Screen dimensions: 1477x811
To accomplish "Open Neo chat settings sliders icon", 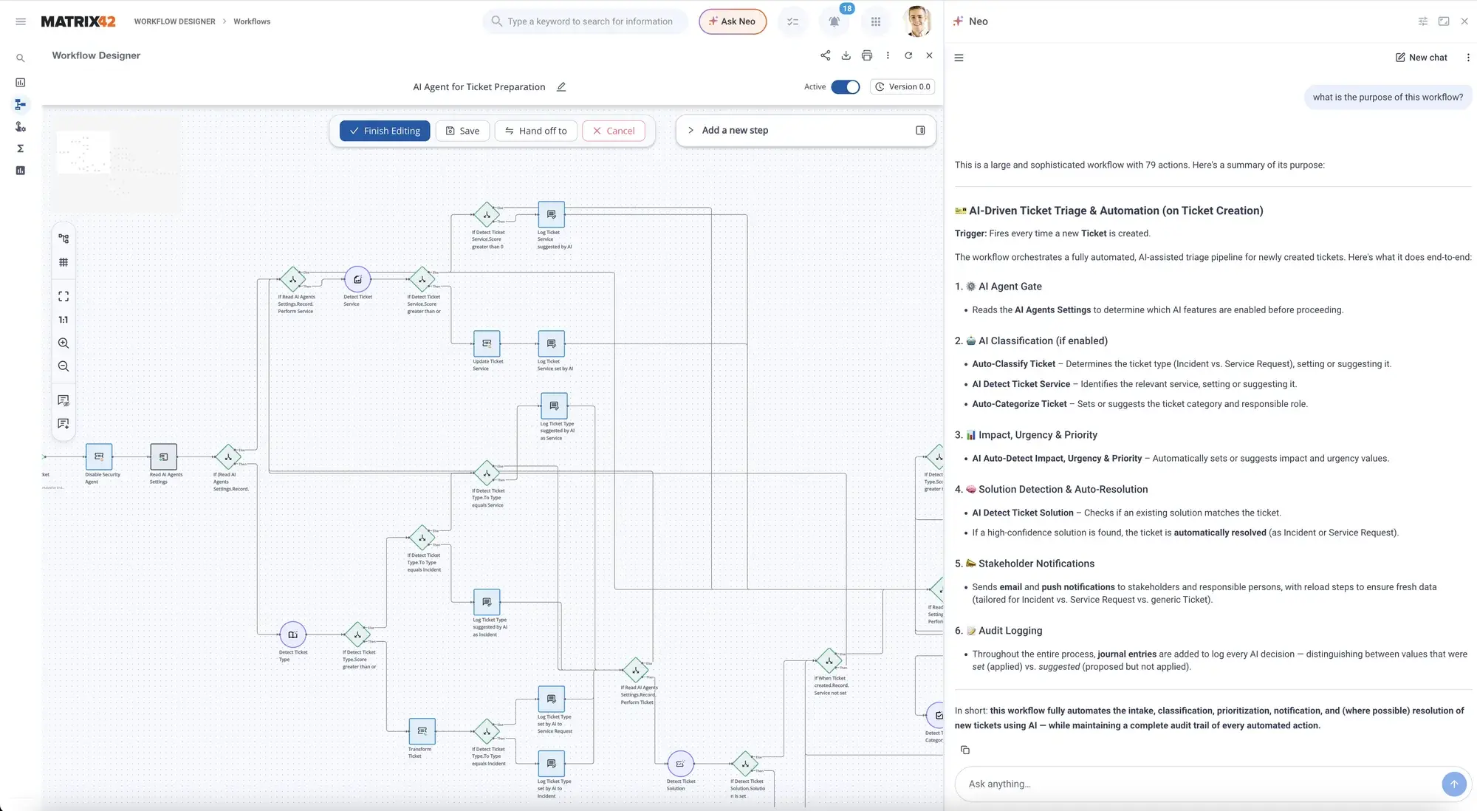I will [1423, 21].
